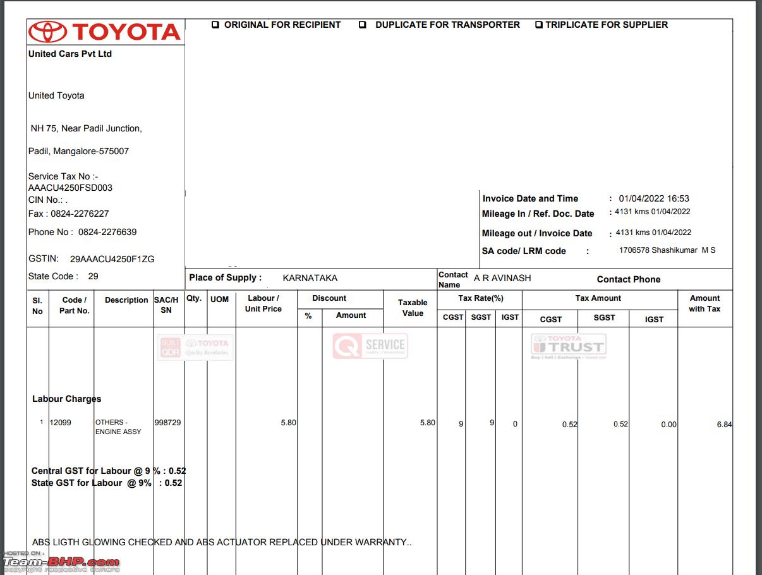
Task: Click contact name A R AVINASH
Action: 502,278
